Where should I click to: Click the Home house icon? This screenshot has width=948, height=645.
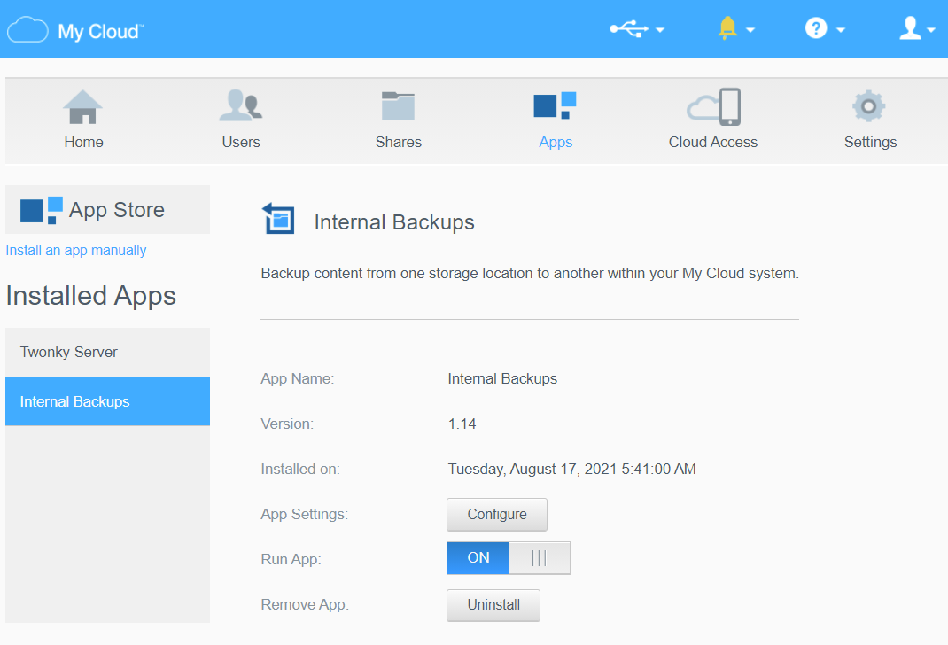point(82,107)
